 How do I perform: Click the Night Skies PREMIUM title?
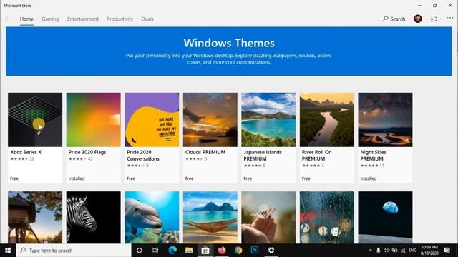374,156
